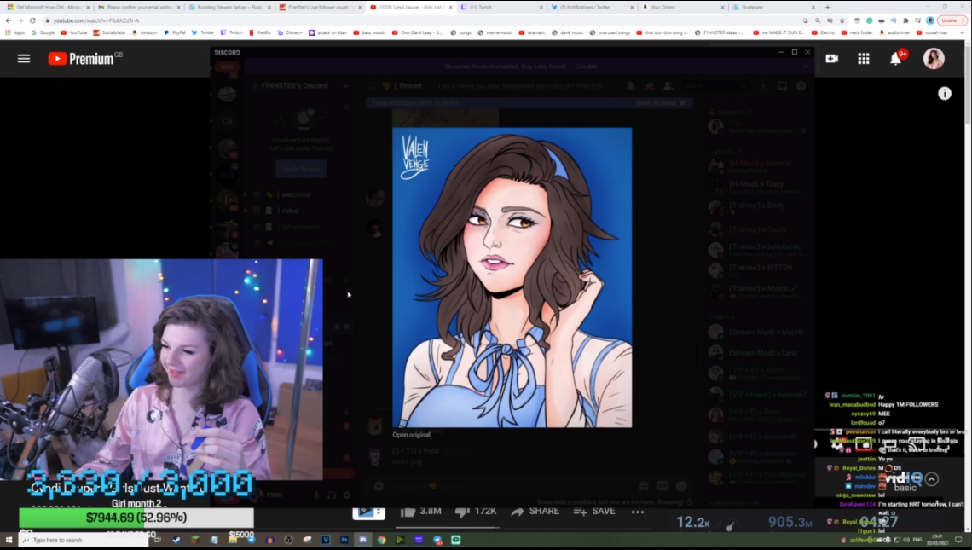This screenshot has width=972, height=550.
Task: Switch to the Twitch browser tab
Action: coord(501,8)
